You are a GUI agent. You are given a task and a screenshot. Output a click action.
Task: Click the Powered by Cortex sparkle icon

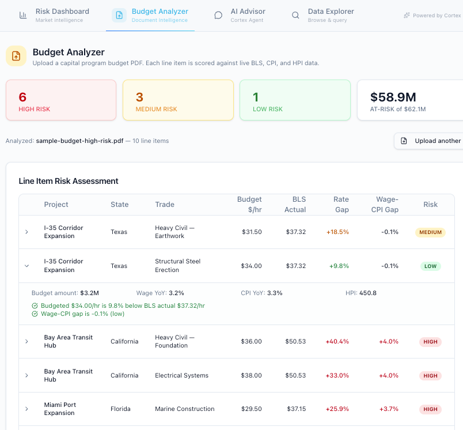[x=407, y=16]
